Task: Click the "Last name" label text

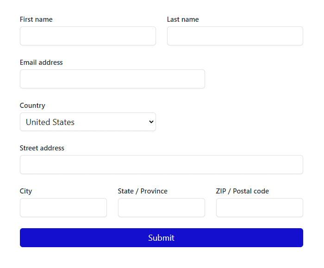Action: [183, 19]
